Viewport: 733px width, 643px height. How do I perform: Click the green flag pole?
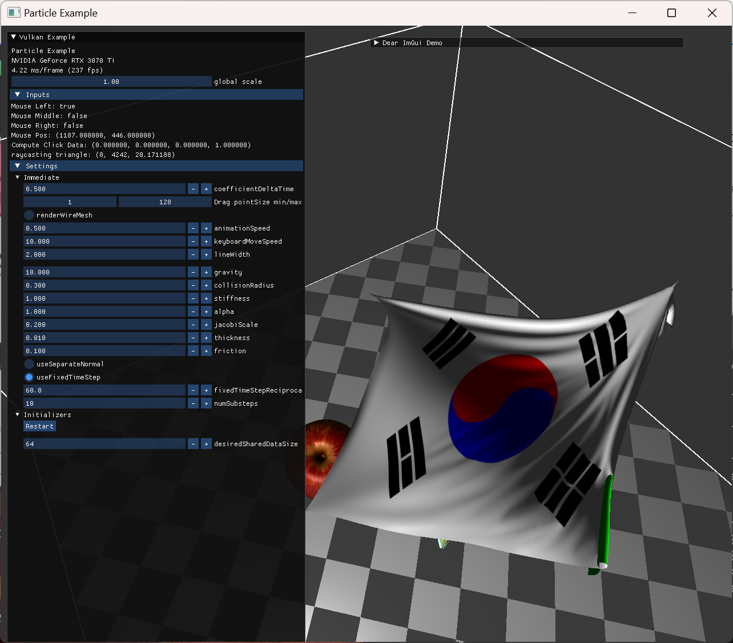pyautogui.click(x=605, y=522)
